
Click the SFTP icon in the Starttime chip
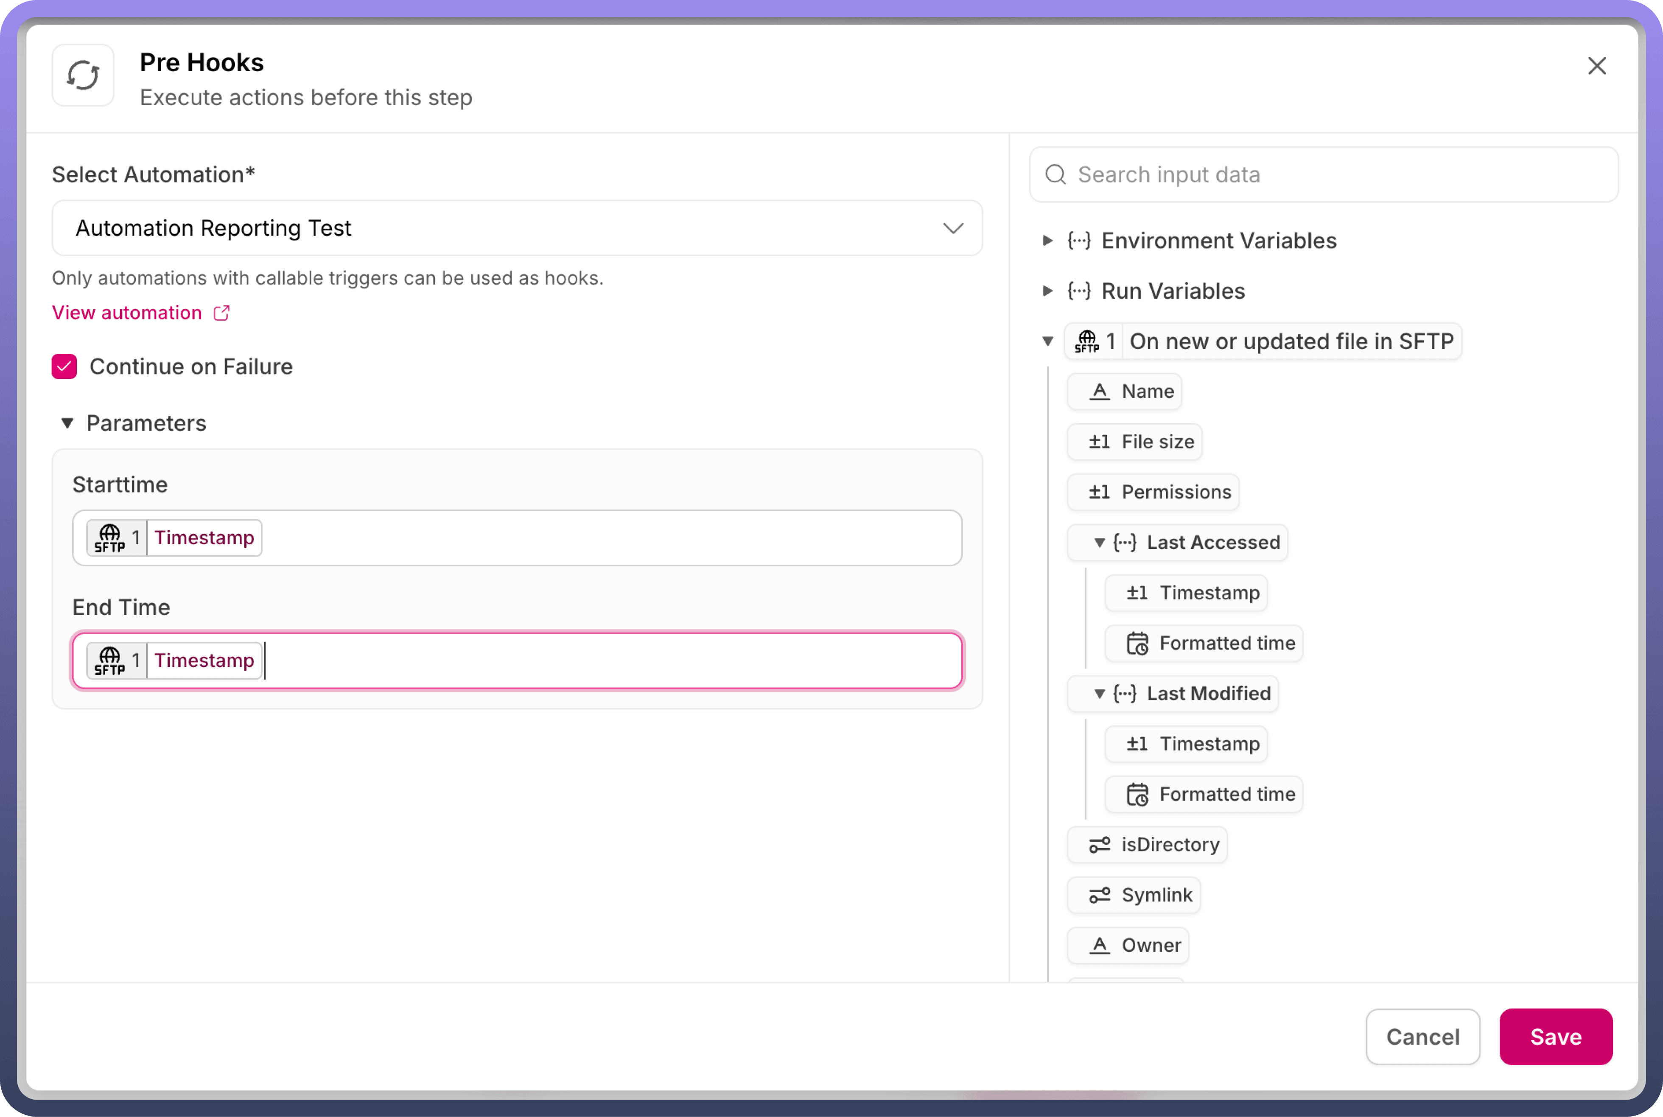click(x=110, y=538)
